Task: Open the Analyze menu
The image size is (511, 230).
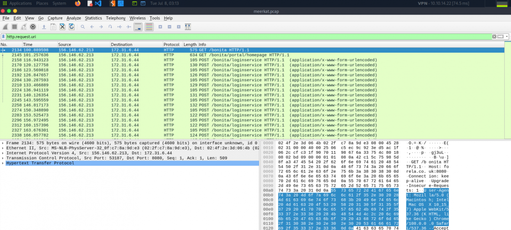Action: coord(74,18)
